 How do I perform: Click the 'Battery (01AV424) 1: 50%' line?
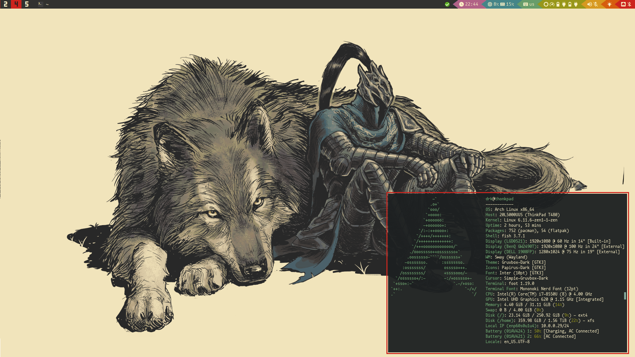pos(542,331)
